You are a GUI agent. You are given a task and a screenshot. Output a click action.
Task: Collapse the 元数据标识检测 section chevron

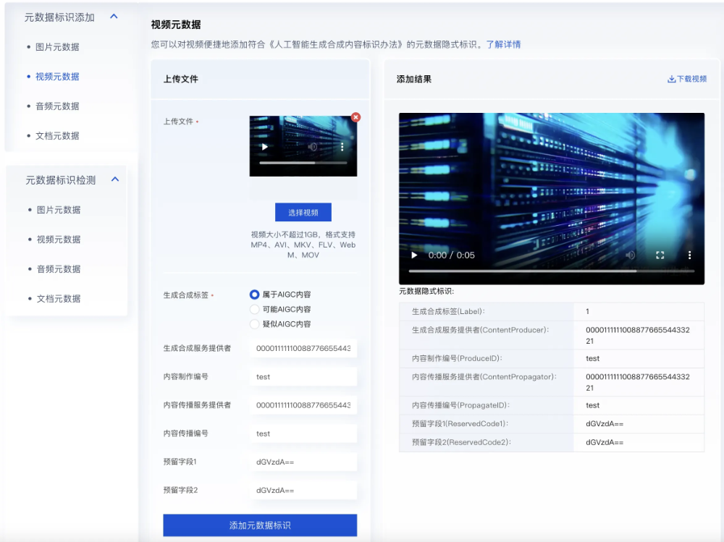(x=115, y=179)
